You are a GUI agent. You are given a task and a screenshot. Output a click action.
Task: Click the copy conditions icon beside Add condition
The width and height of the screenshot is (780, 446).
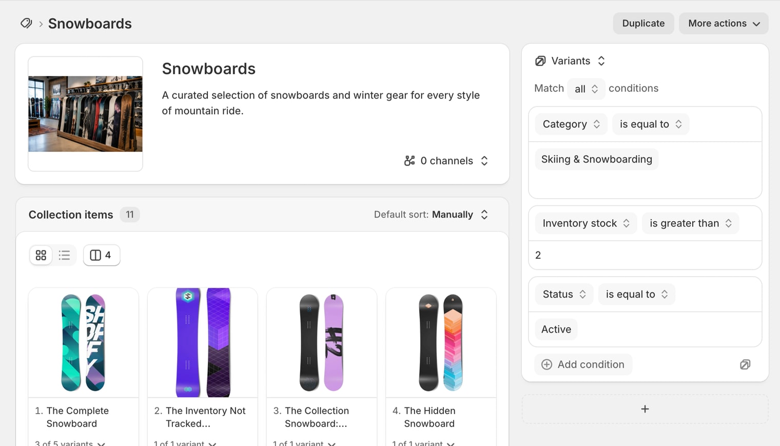[745, 364]
